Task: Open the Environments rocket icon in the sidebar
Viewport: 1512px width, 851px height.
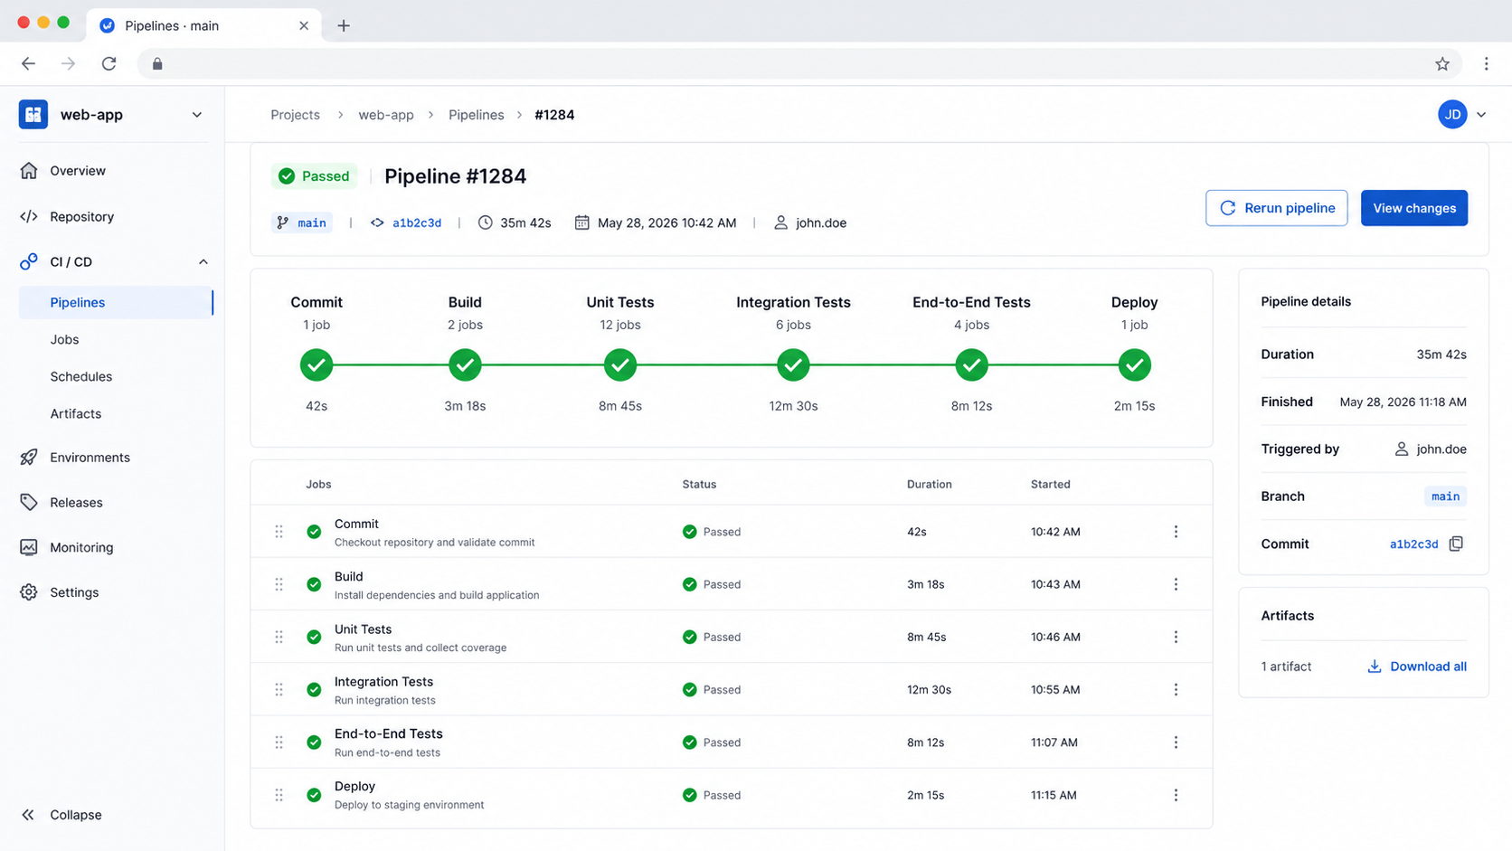Action: 29,457
